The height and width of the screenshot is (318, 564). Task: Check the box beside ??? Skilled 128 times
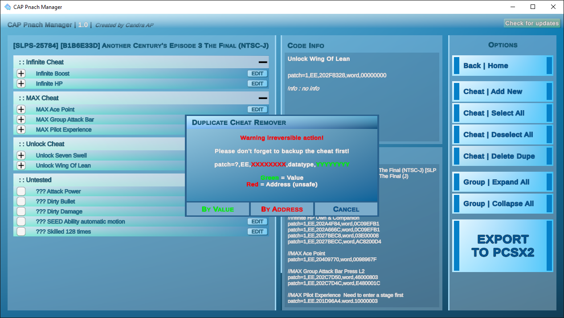pos(21,231)
